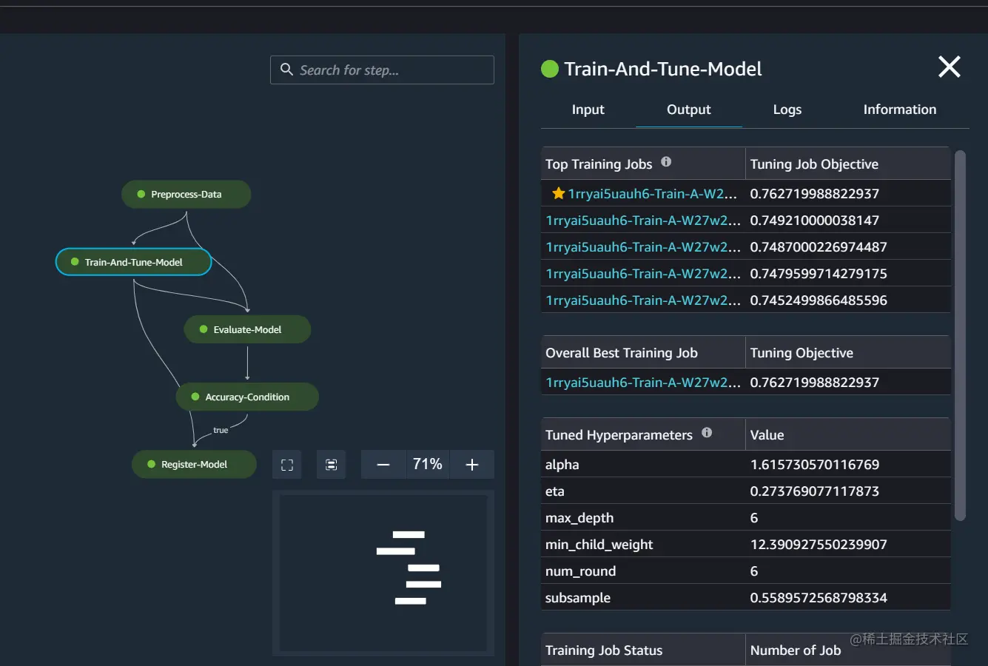The width and height of the screenshot is (988, 666).
Task: Show the Information tab
Action: (900, 110)
